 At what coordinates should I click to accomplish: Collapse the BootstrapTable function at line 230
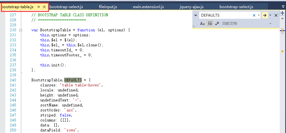tap(21, 30)
